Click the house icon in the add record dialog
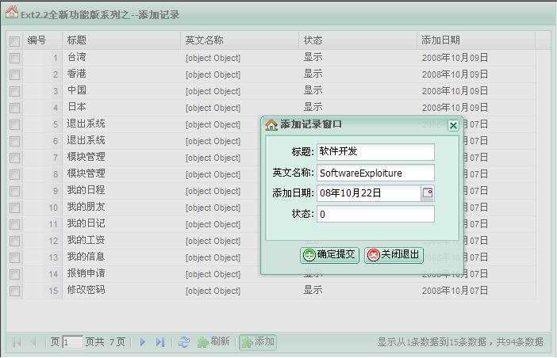The width and height of the screenshot is (557, 358). click(271, 125)
